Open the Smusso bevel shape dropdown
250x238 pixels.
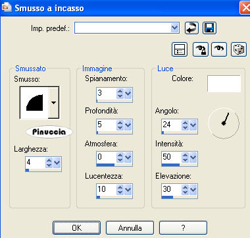coord(53,103)
